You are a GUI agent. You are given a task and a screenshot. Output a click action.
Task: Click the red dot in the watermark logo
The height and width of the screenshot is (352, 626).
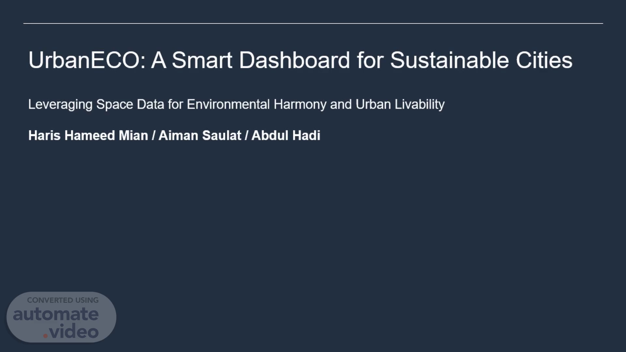pos(45,335)
